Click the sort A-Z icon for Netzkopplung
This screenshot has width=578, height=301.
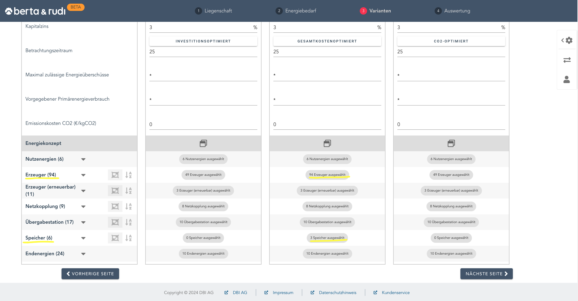point(129,206)
